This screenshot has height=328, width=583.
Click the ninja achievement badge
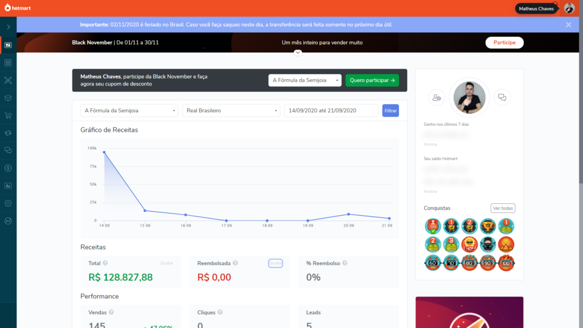[x=487, y=245]
